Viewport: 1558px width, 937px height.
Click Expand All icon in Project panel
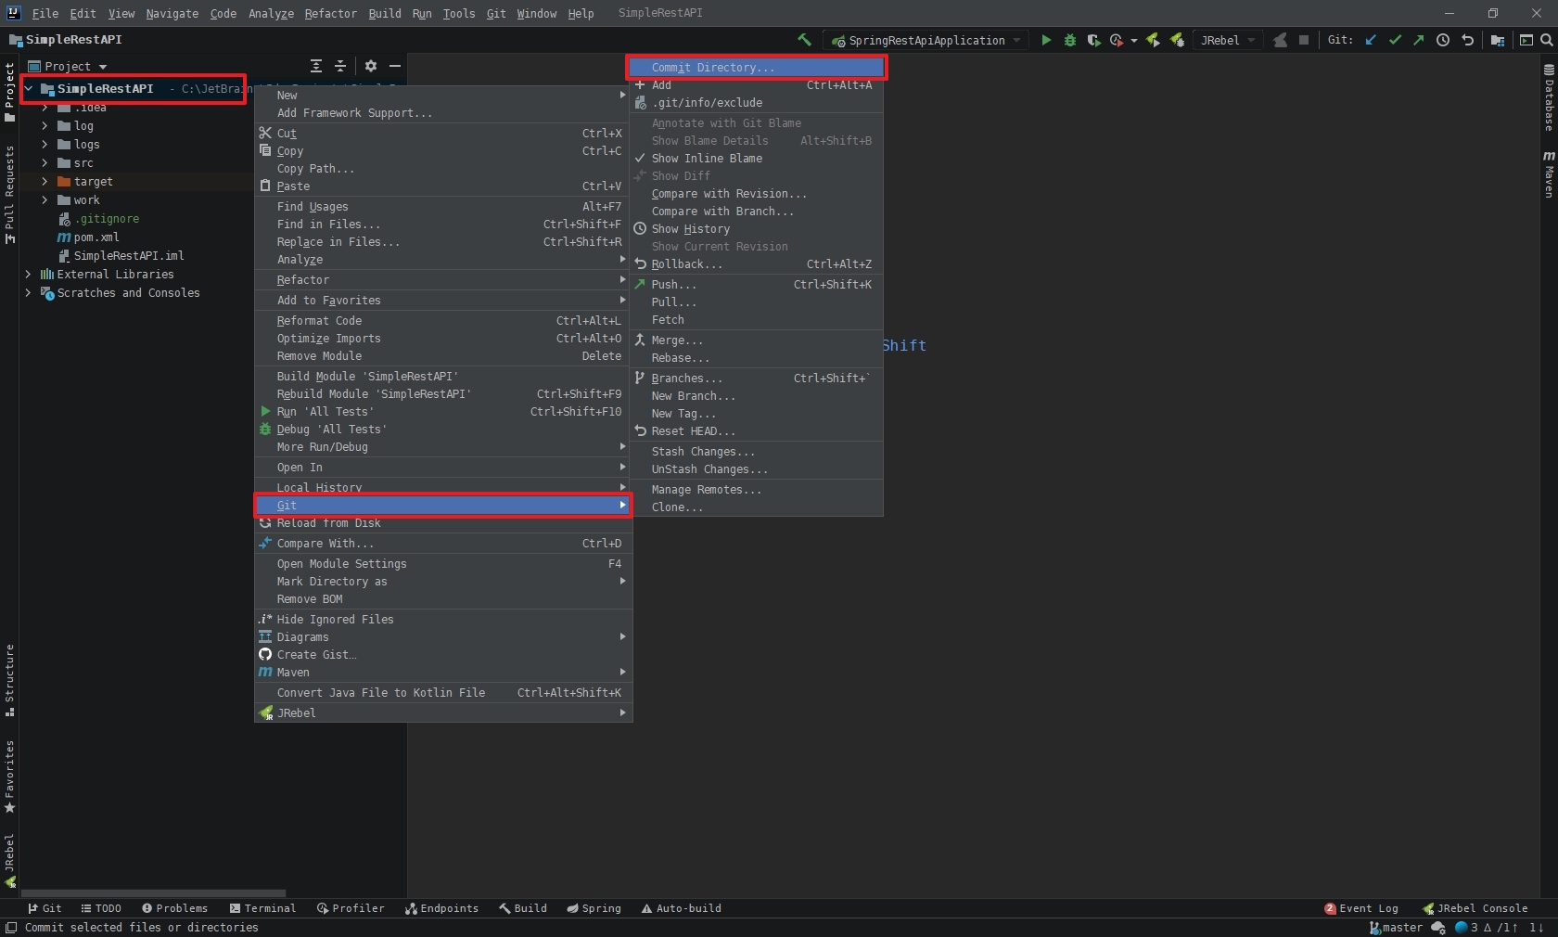(316, 66)
